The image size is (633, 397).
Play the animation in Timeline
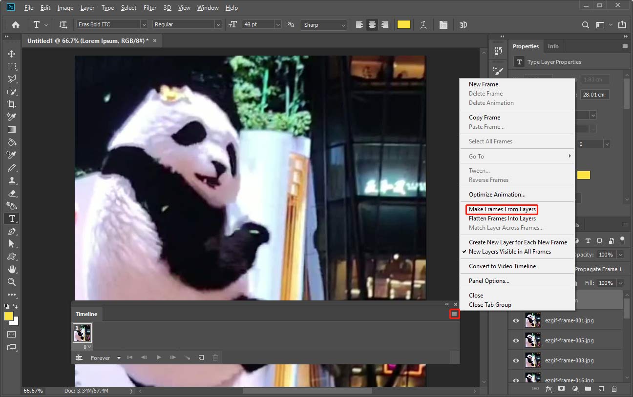(159, 357)
